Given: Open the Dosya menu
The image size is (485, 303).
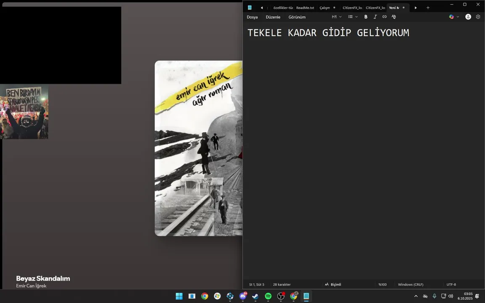Looking at the screenshot, I should coord(252,17).
